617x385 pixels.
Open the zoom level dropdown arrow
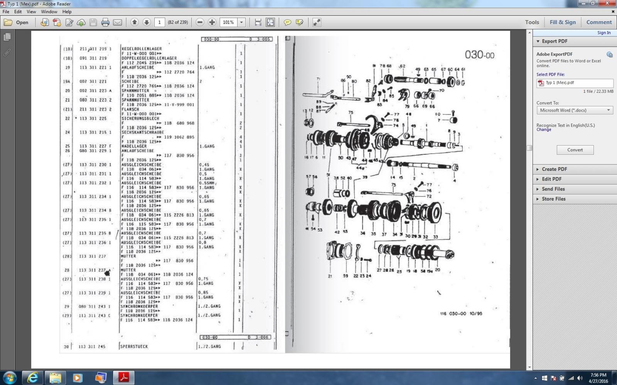coord(242,22)
